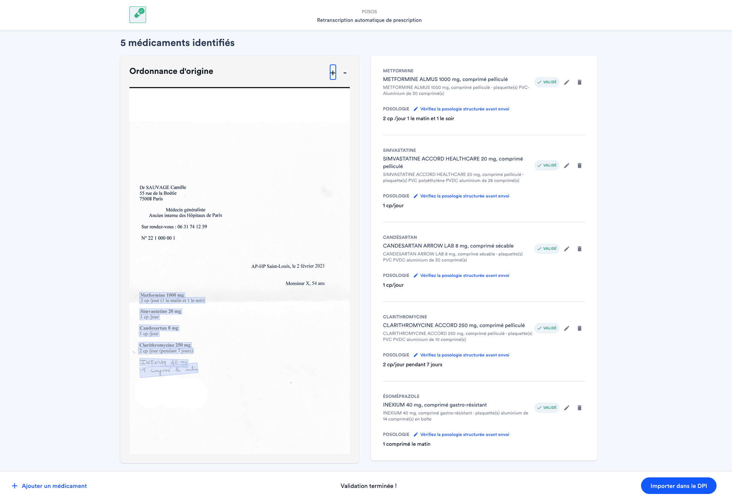Edit the Metformine Almus medication entry
This screenshot has height=500, width=732.
coord(566,82)
